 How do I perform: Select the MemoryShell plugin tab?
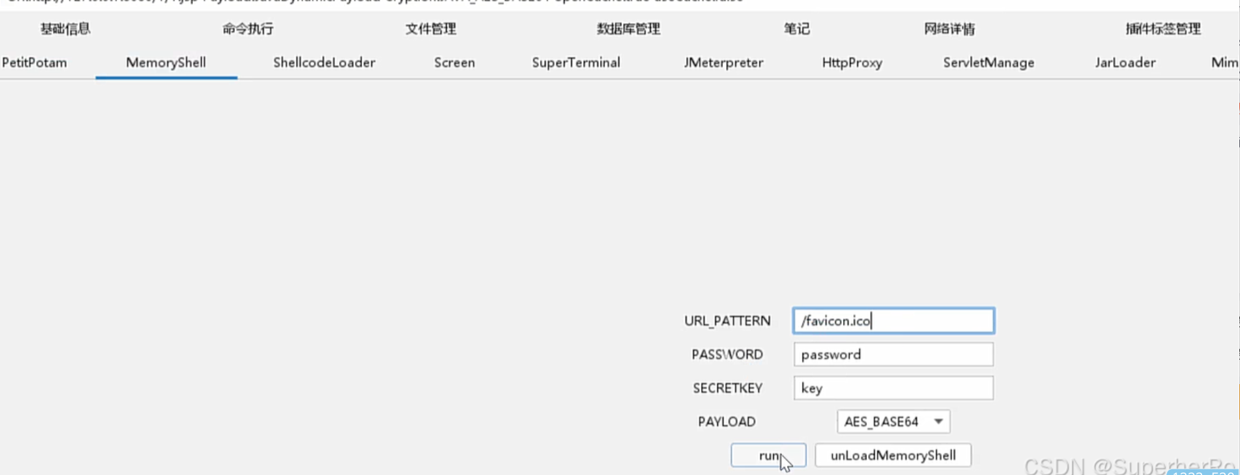click(x=166, y=62)
